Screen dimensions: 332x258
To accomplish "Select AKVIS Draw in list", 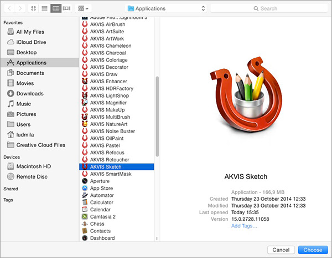I will 117,74.
